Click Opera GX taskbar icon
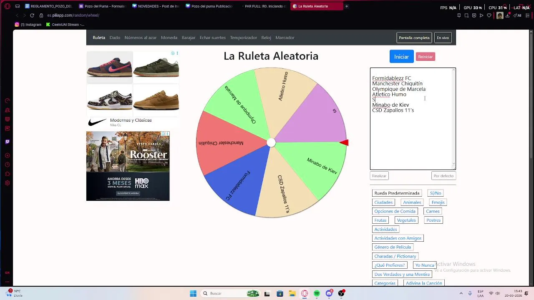The image size is (534, 300). [305, 293]
